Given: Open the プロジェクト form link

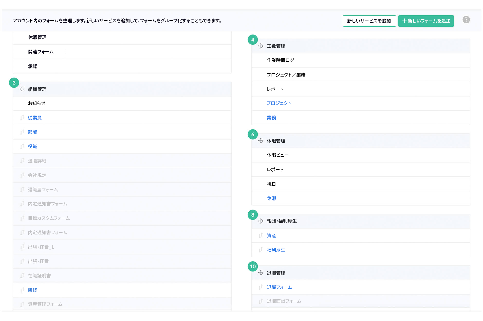Looking at the screenshot, I should [279, 103].
